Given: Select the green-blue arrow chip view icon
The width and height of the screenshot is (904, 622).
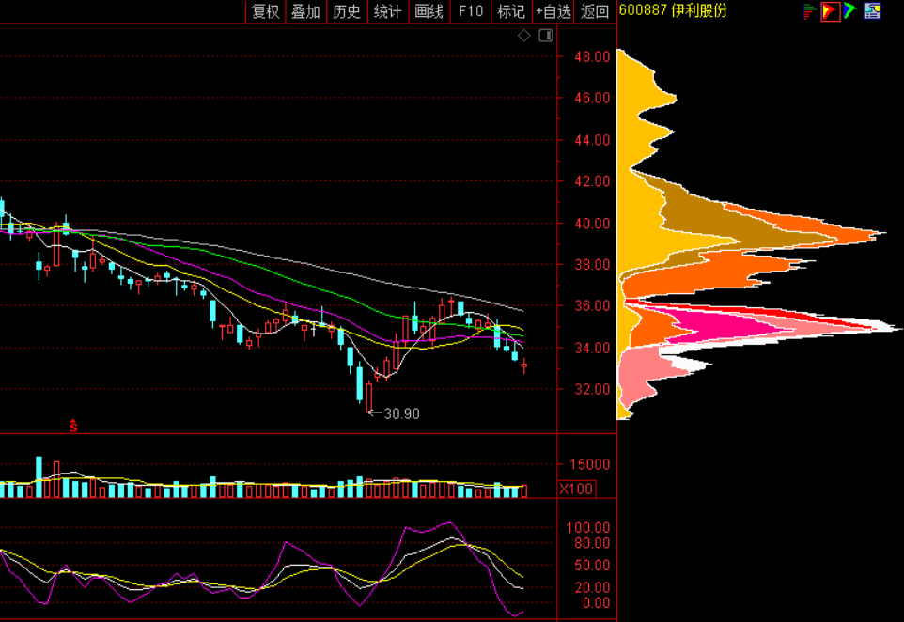Looking at the screenshot, I should 850,11.
